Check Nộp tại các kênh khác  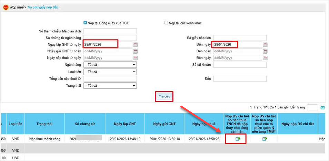[x=166, y=23]
